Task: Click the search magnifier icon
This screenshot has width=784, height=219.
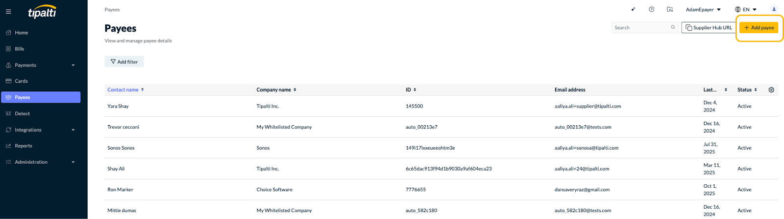Action: pyautogui.click(x=673, y=27)
